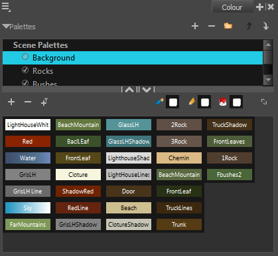Viewport: 278px width, 256px height.
Task: Click the add colour plus icon
Action: click(11, 102)
